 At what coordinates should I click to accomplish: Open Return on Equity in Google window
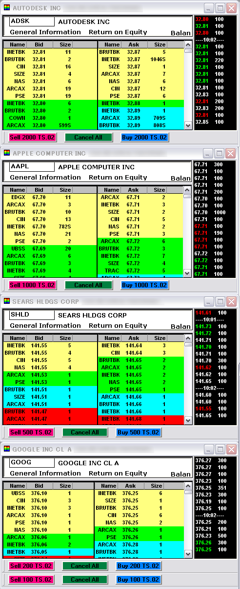click(x=118, y=474)
